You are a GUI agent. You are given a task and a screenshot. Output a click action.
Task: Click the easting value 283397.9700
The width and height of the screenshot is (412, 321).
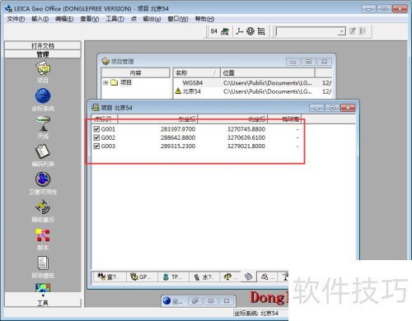point(178,129)
